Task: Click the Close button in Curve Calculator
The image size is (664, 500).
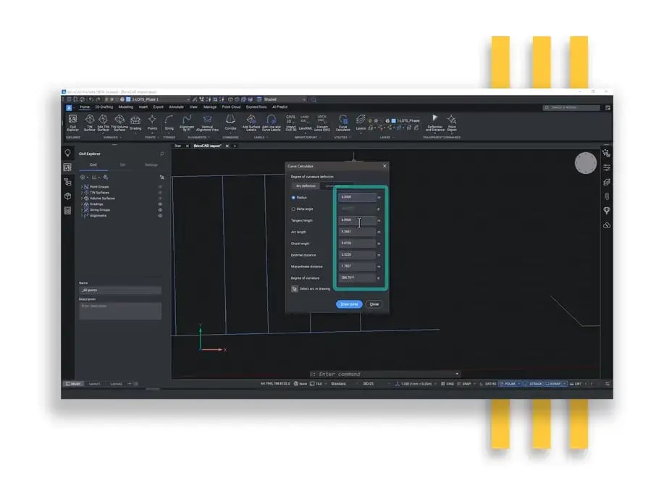Action: [x=374, y=304]
